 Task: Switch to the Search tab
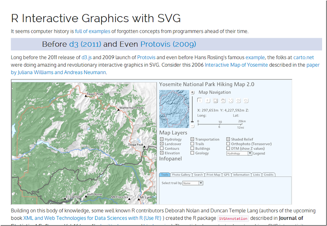pos(198,174)
